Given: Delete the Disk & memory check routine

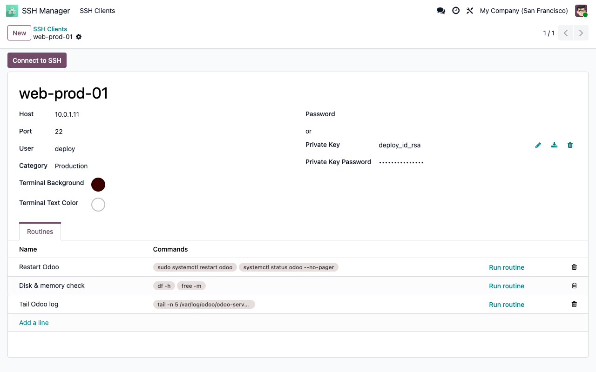Looking at the screenshot, I should pyautogui.click(x=574, y=286).
